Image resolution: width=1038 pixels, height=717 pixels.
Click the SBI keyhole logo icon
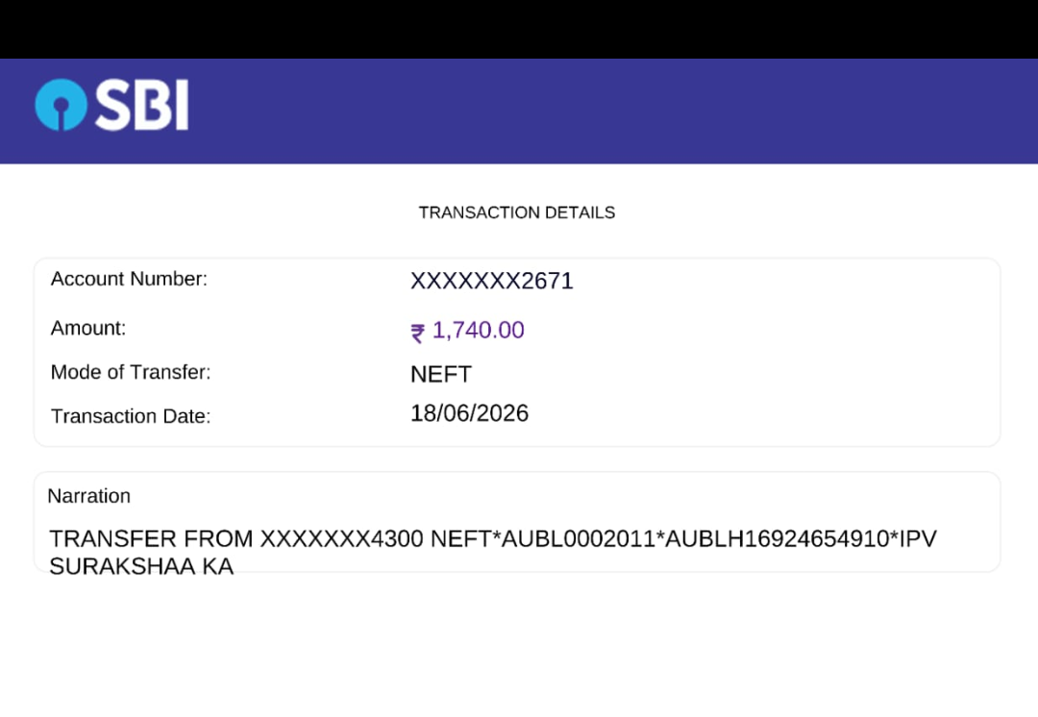point(61,105)
